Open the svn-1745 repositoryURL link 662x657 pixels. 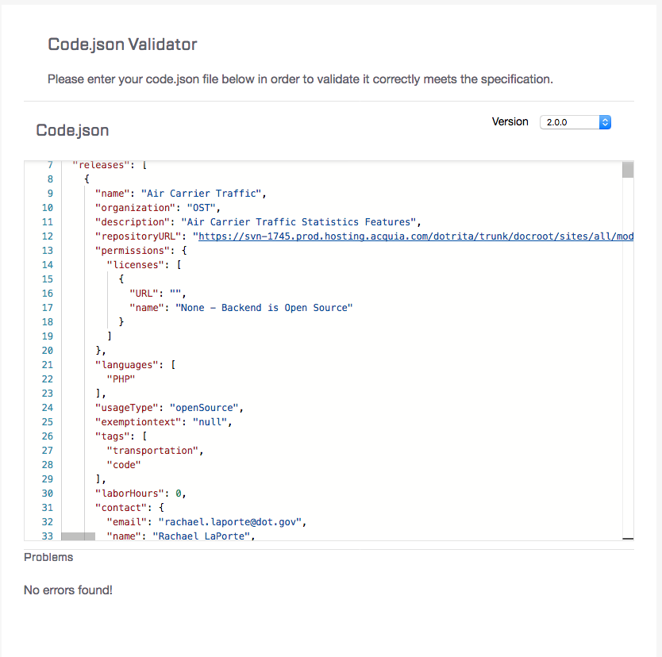pos(415,236)
